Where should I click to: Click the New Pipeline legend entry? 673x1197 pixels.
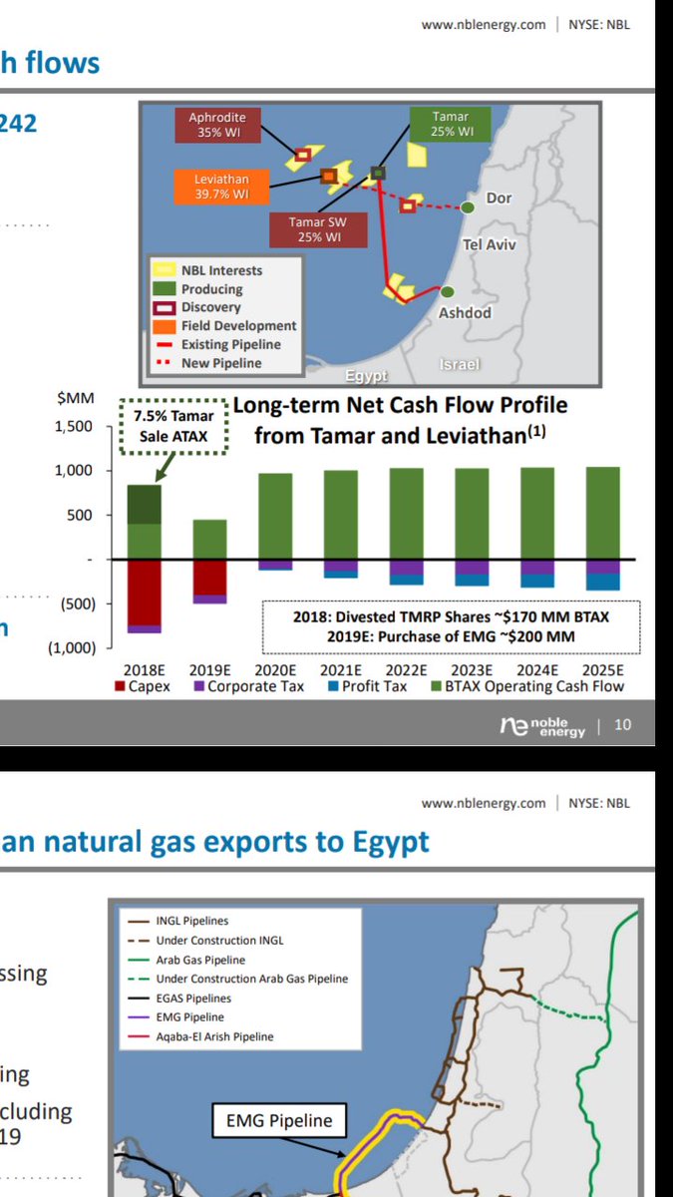click(x=208, y=363)
